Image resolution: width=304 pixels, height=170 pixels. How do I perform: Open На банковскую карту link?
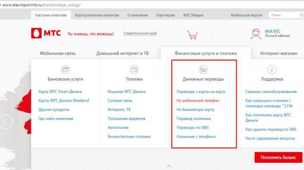pos(195,110)
